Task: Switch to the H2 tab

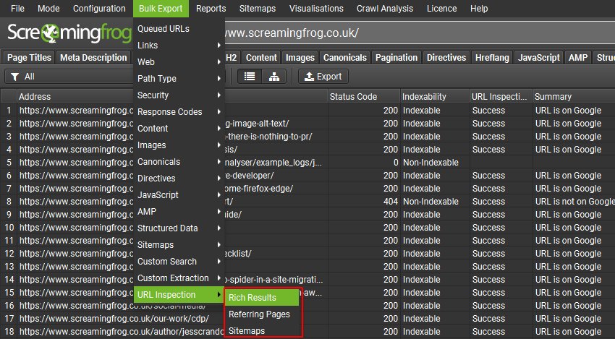Action: (x=232, y=58)
